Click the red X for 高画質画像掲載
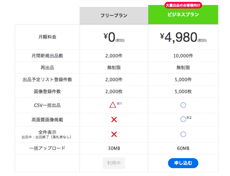 114,120
